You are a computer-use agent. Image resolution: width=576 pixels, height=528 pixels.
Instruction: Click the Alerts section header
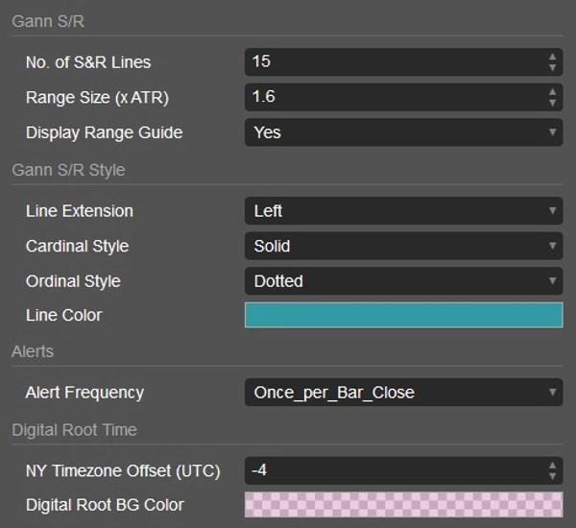point(33,352)
